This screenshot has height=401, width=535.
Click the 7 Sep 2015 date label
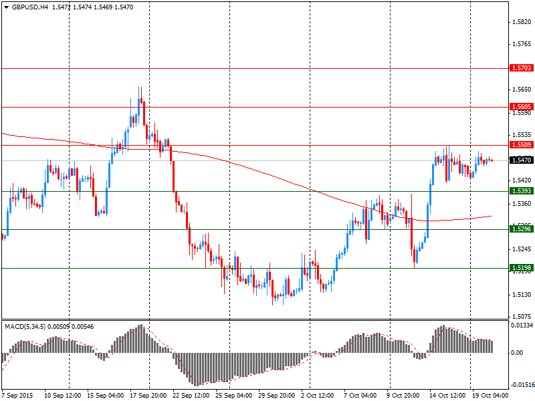coord(17,396)
